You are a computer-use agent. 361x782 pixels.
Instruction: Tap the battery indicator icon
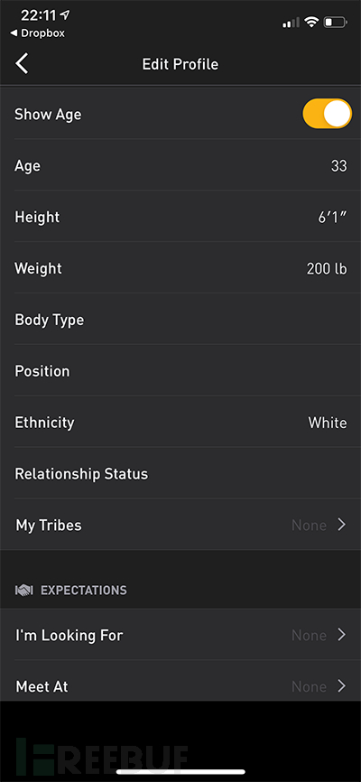(336, 22)
